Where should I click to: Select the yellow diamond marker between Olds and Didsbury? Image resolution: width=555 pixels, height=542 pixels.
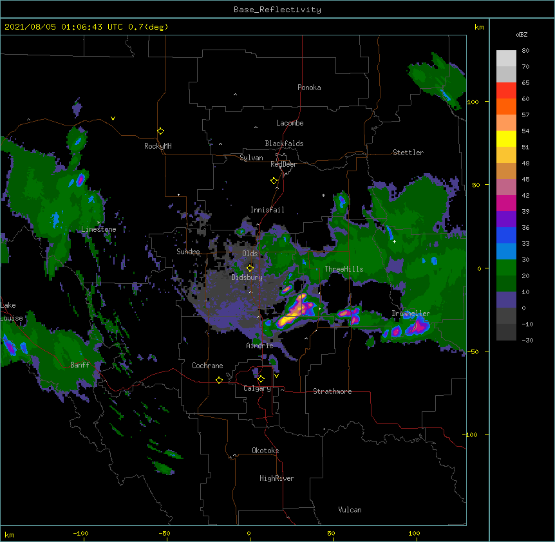[250, 268]
